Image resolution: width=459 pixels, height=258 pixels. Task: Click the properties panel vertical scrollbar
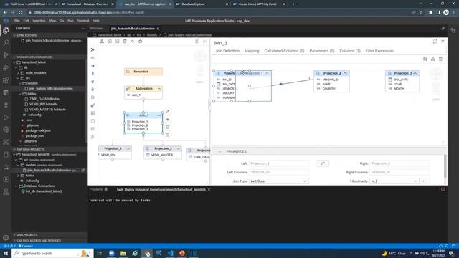coord(445,166)
